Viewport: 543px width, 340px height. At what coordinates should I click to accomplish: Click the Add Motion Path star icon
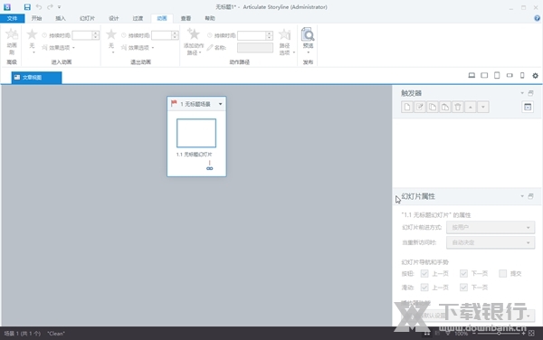[x=194, y=33]
